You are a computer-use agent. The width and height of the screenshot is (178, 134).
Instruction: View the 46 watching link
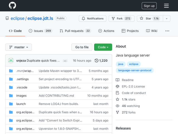point(131,106)
